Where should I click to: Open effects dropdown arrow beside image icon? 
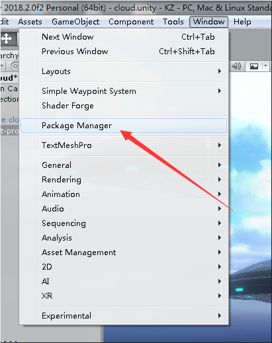pos(265,66)
